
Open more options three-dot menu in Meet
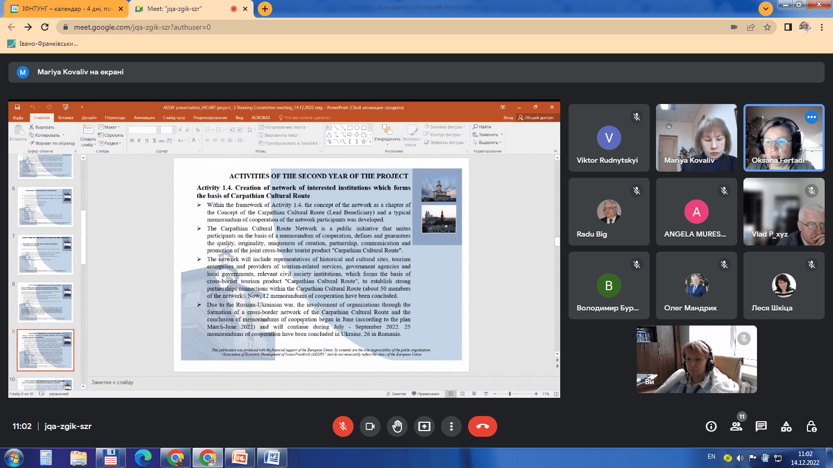coord(451,426)
